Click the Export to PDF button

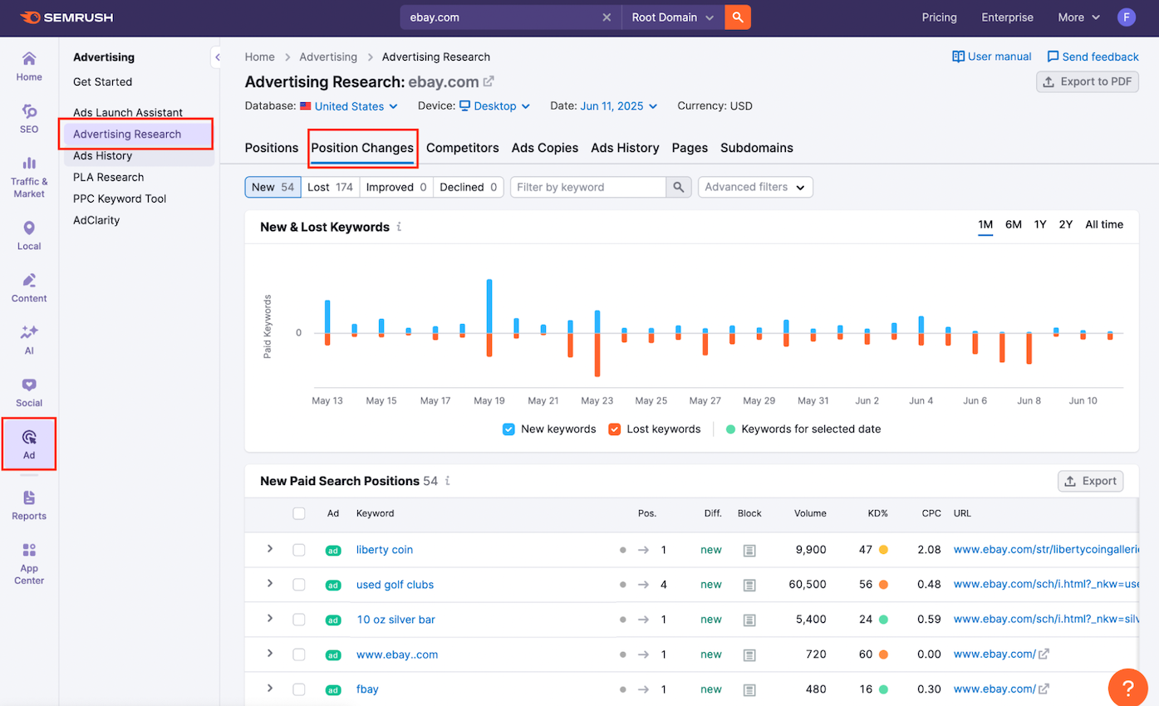click(1087, 81)
